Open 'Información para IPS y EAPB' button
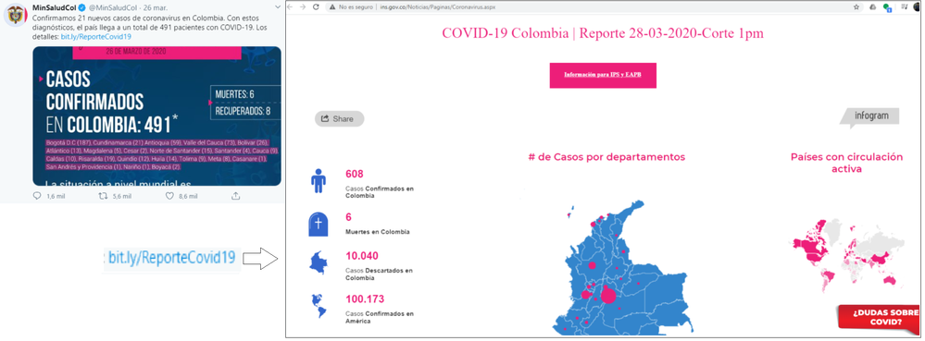Screen dimensions: 925x341 coord(603,76)
